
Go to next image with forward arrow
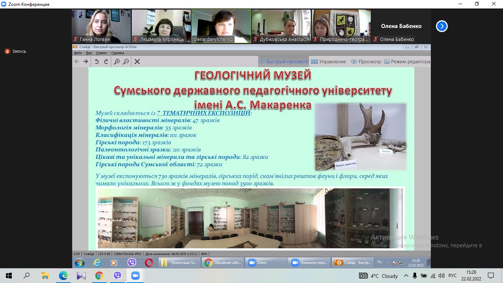85,62
